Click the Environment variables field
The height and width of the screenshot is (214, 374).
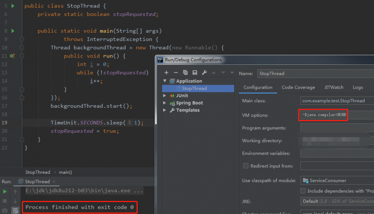(337, 153)
